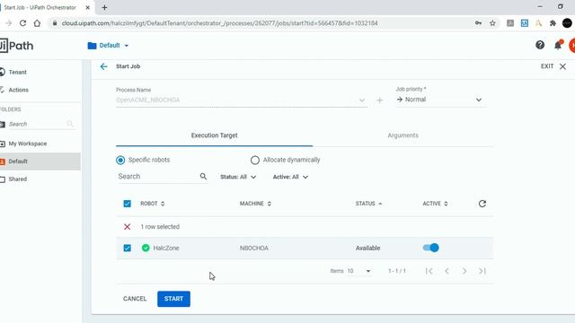Click the START button
575x323 pixels.
point(173,299)
